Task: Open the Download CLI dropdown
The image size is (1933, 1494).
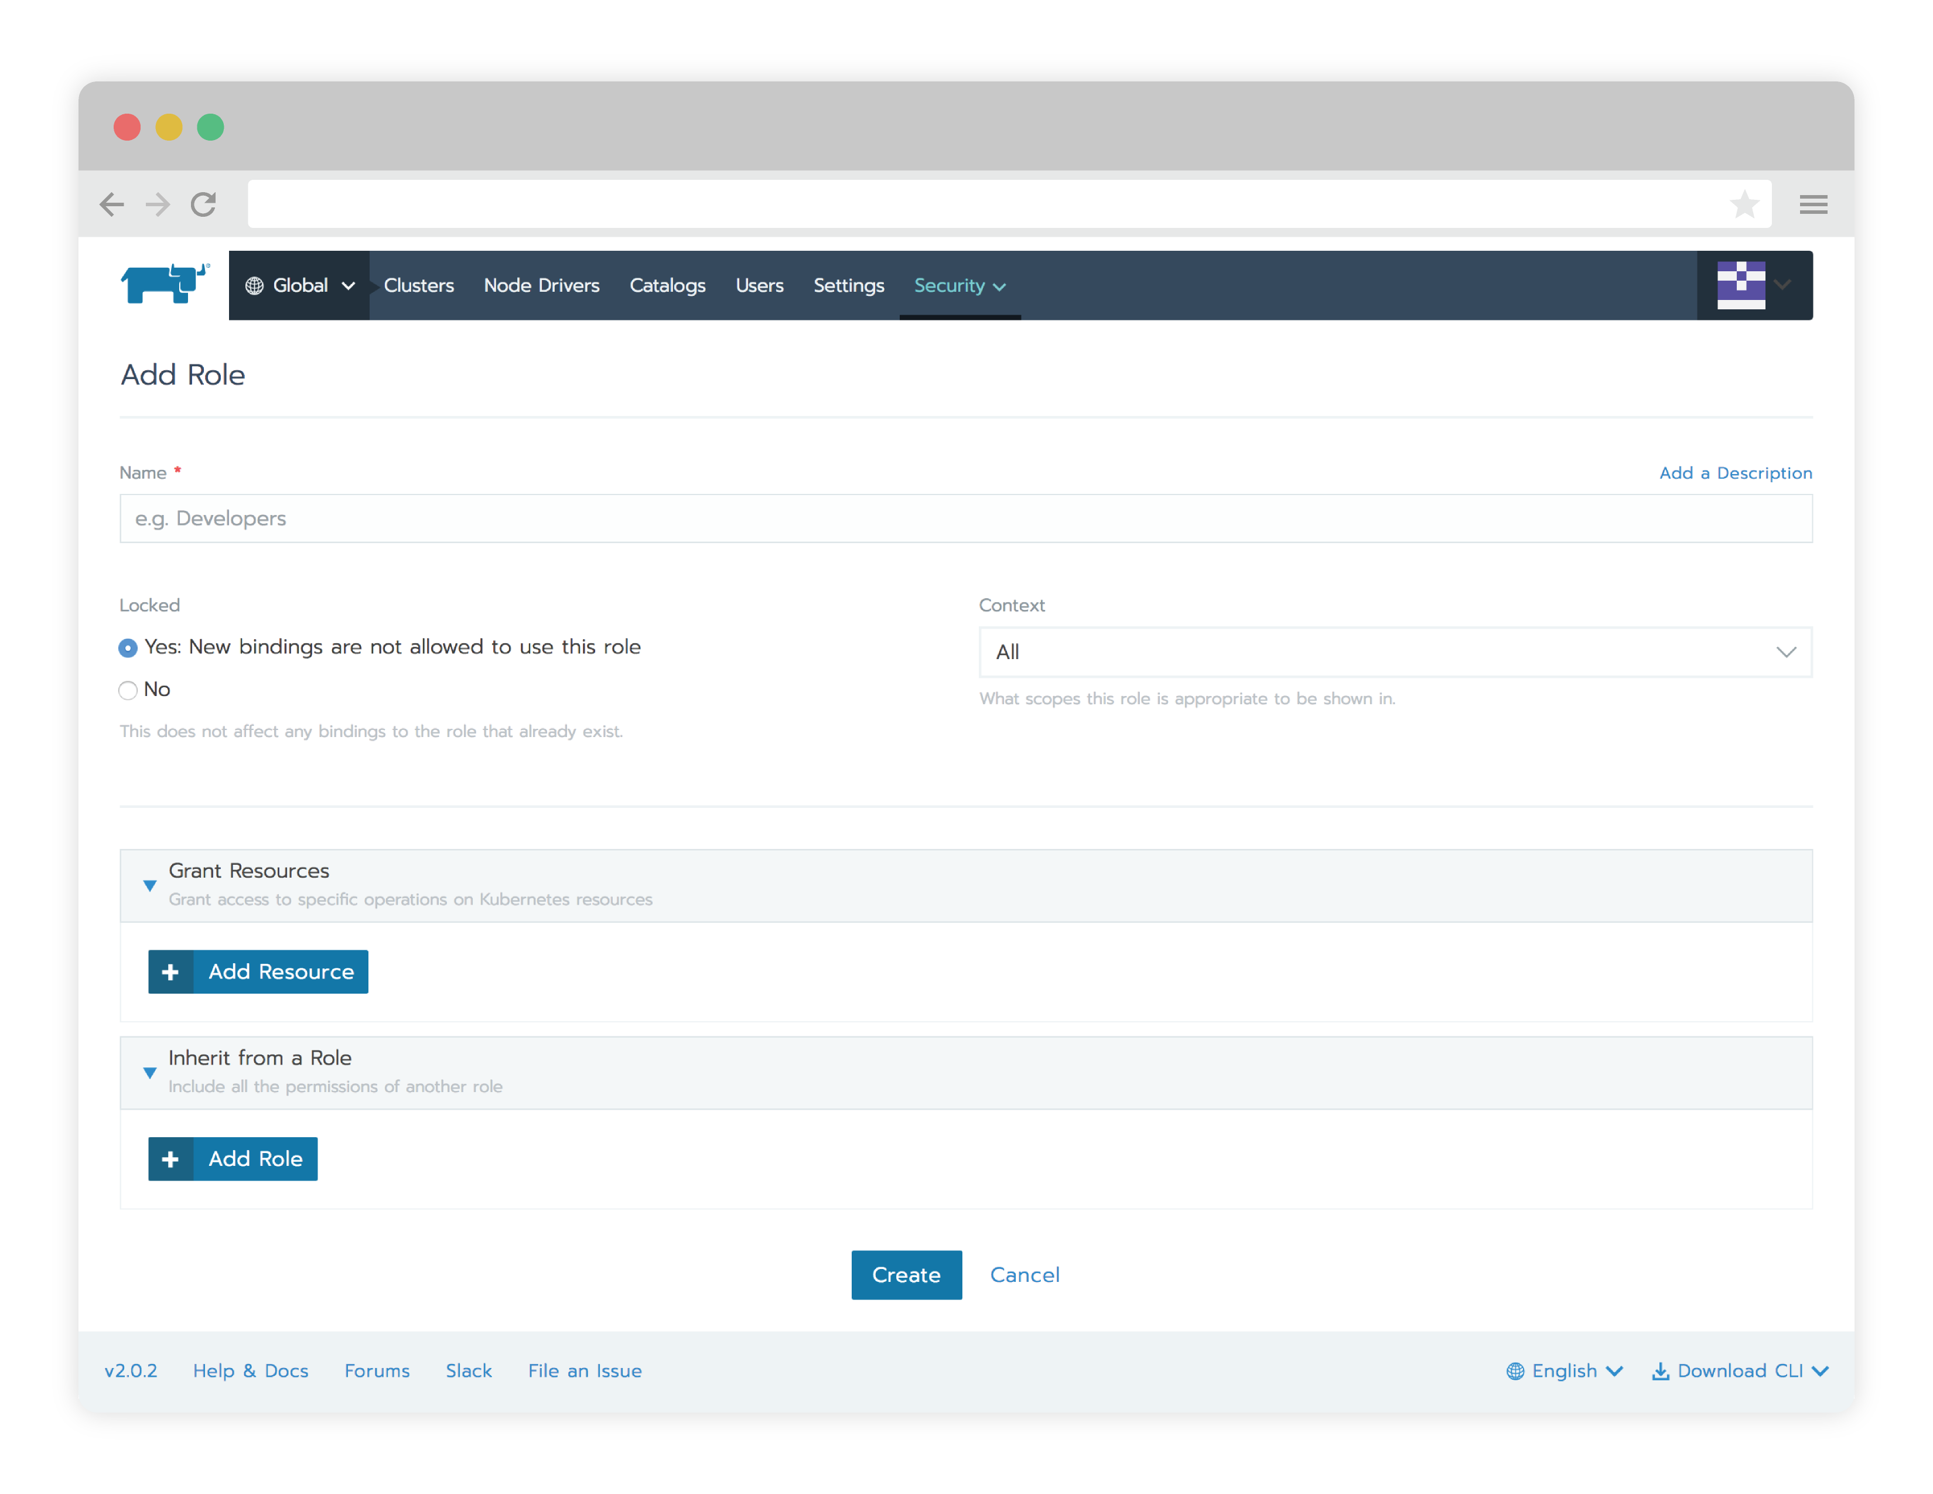Action: pos(1740,1371)
